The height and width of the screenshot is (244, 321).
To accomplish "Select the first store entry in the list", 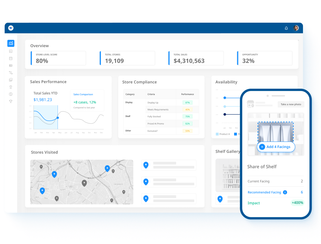I will click(169, 165).
